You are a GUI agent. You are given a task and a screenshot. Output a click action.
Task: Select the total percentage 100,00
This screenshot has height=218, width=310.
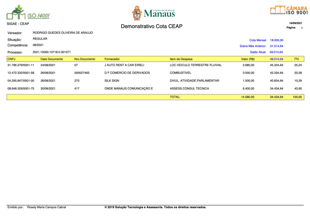click(297, 97)
